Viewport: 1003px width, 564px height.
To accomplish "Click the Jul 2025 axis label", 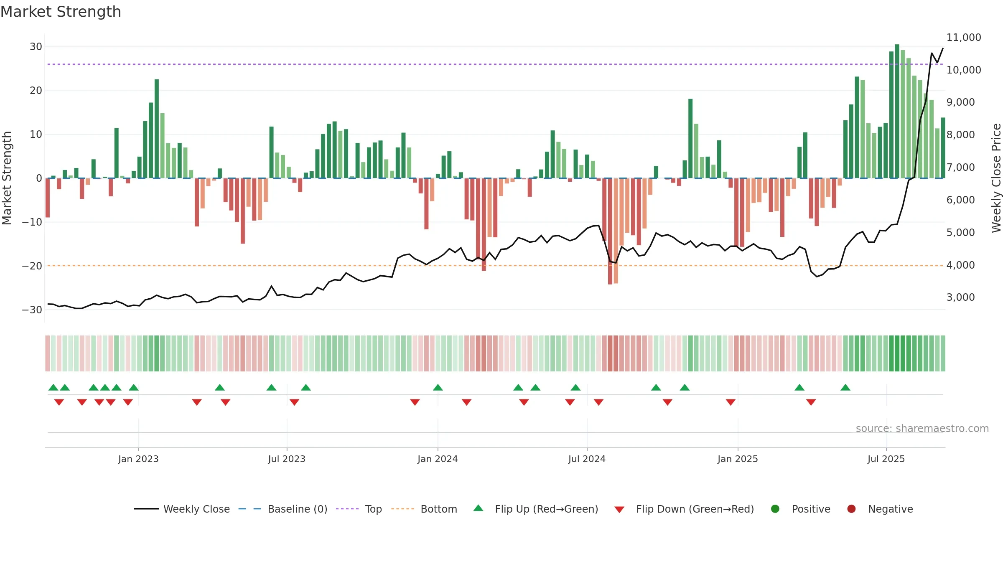I will [886, 459].
